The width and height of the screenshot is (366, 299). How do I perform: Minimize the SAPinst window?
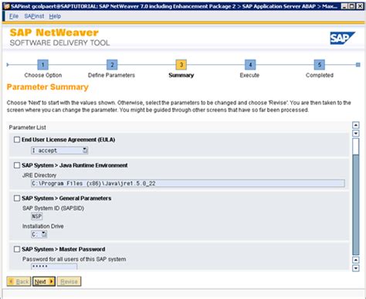pyautogui.click(x=344, y=6)
